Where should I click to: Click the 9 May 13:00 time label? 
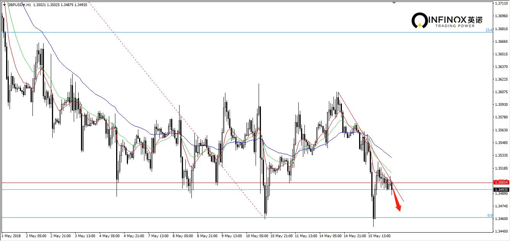pos(232,236)
